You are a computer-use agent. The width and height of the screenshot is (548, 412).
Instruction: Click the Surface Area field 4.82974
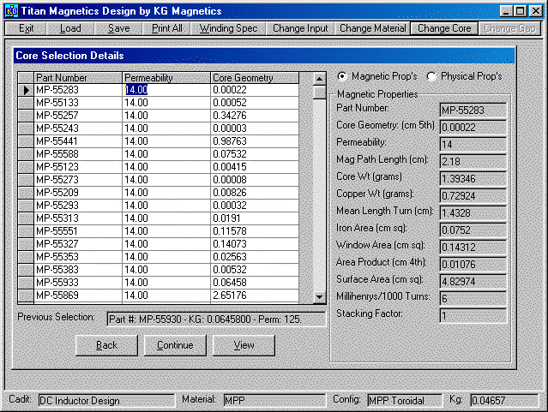pos(473,282)
